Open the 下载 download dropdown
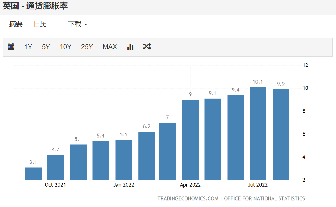Image resolution: width=336 pixels, height=207 pixels. [x=74, y=24]
